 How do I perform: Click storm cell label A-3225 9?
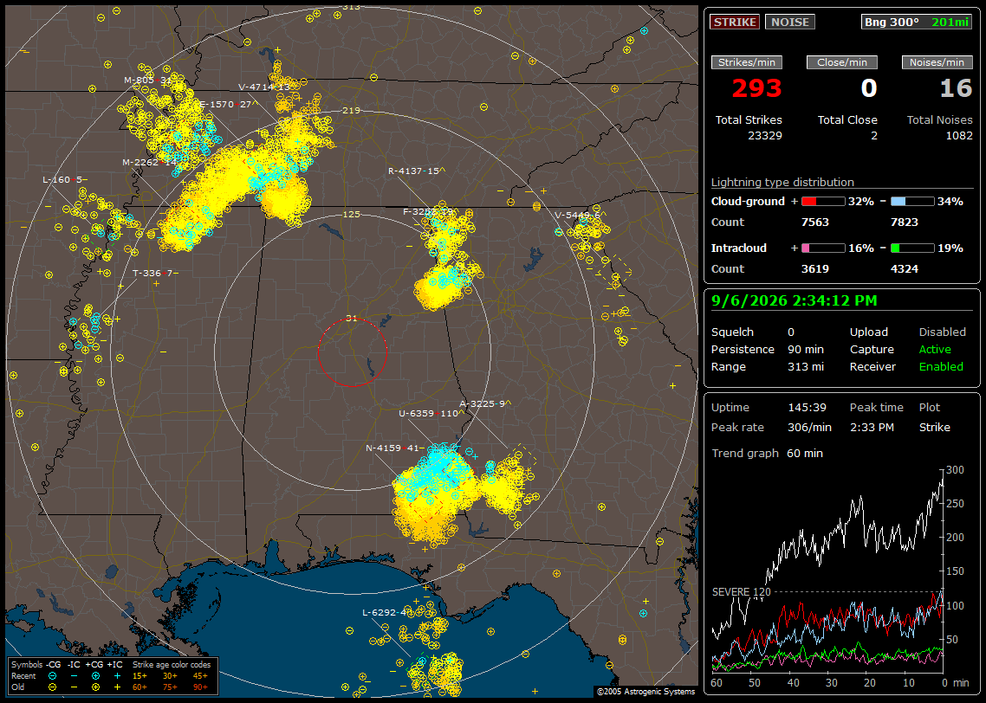(484, 403)
